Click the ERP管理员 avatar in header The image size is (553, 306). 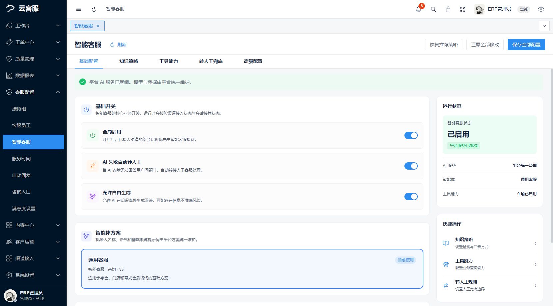point(479,9)
